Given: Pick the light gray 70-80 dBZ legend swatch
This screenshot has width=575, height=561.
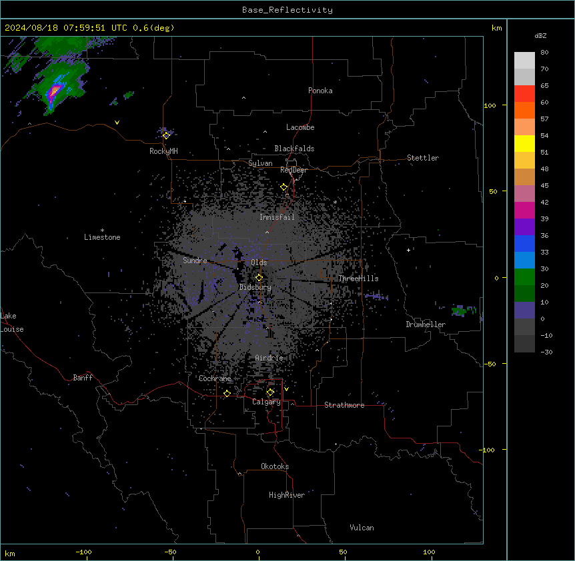Looking at the screenshot, I should point(524,61).
